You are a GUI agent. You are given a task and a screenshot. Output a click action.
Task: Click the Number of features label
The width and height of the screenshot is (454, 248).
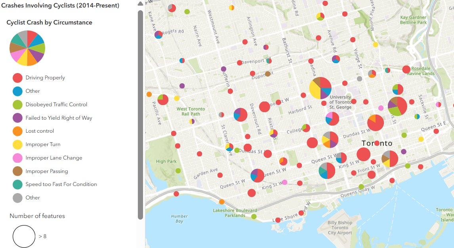tap(37, 216)
